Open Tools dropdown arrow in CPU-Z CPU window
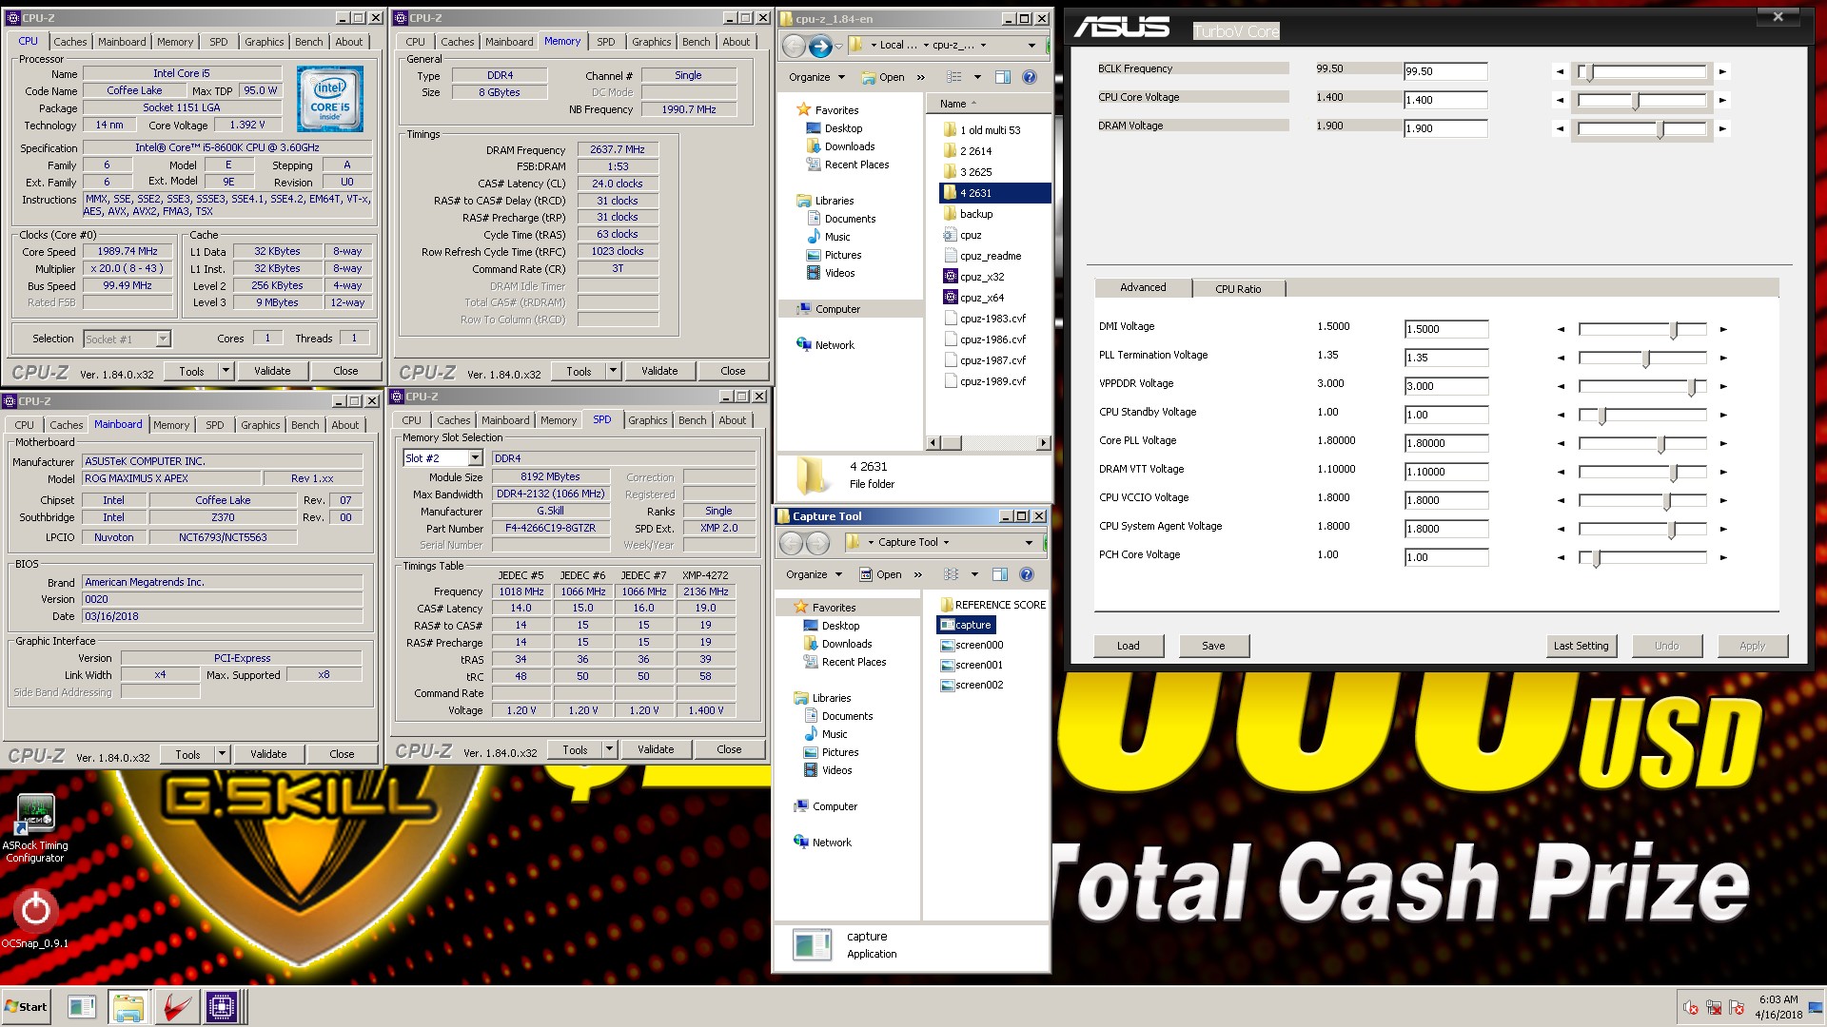The image size is (1827, 1027). coord(226,371)
